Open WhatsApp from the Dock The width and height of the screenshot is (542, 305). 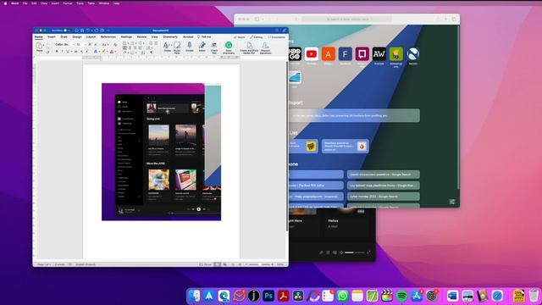(342, 296)
